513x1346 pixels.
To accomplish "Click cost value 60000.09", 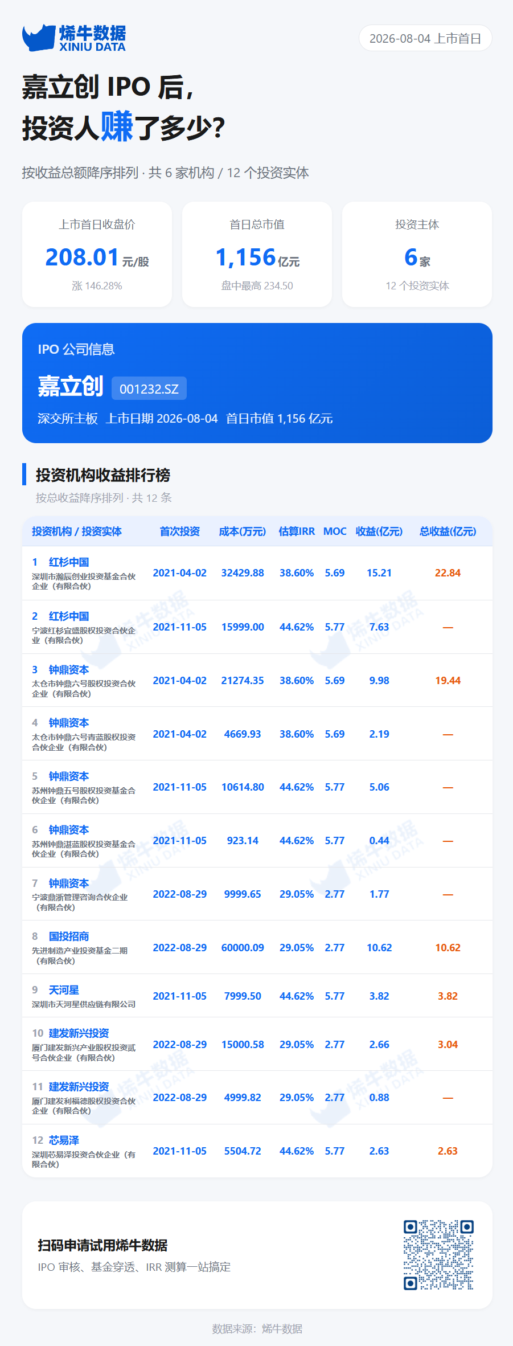I will point(243,948).
